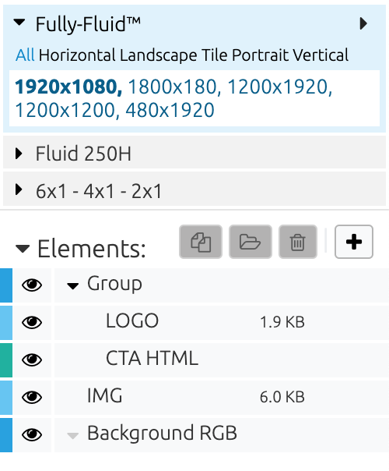Select the Portrait filter tab
This screenshot has height=471, width=389.
tap(261, 55)
